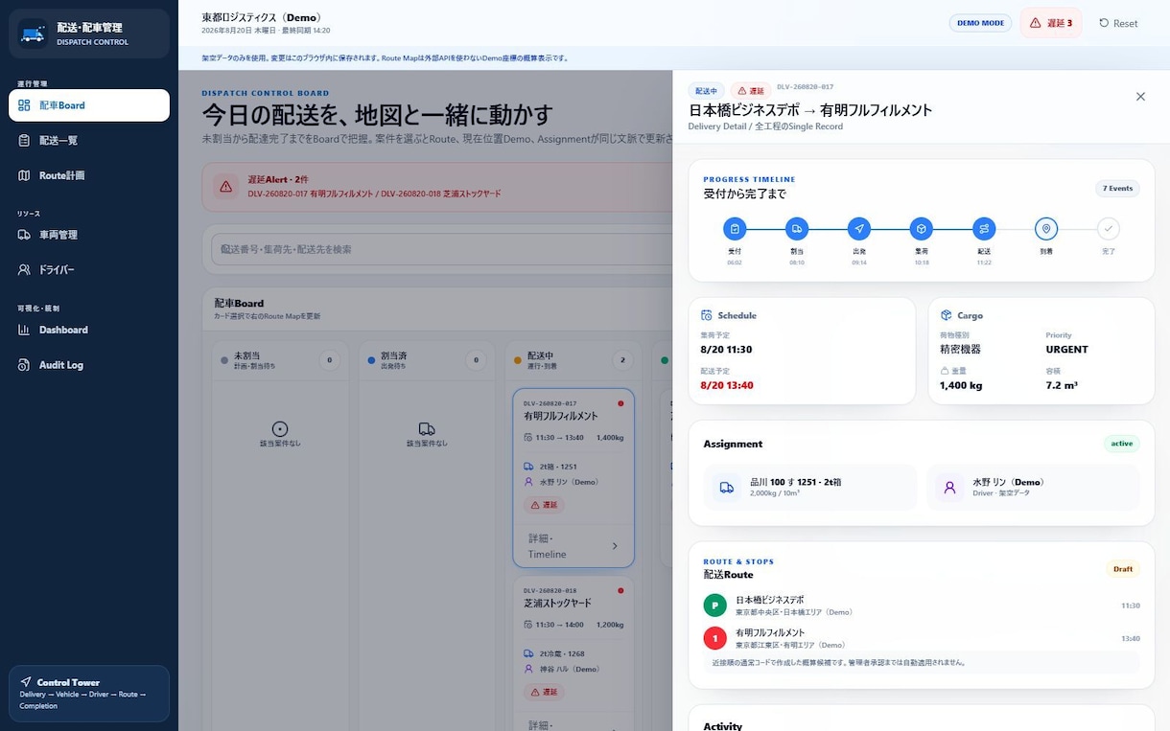Click the active status badge
This screenshot has height=731, width=1170.
(1122, 444)
